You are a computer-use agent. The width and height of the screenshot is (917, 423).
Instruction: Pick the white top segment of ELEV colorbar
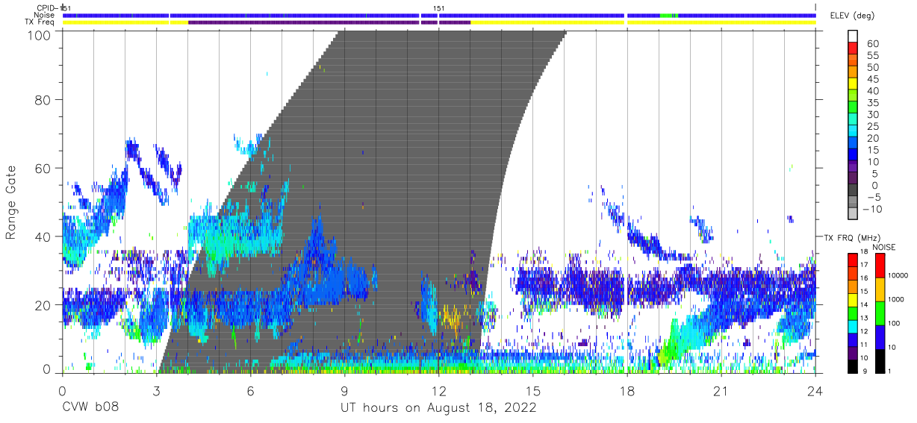854,35
